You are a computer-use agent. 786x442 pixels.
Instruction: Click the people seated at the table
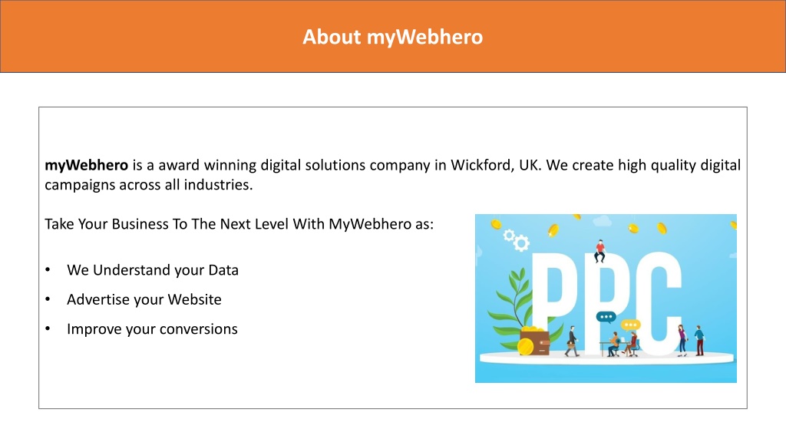tap(620, 344)
